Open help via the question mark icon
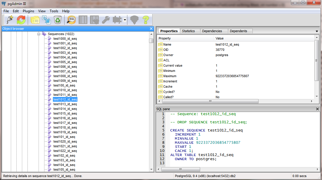The height and width of the screenshot is (180, 322). coord(146,20)
